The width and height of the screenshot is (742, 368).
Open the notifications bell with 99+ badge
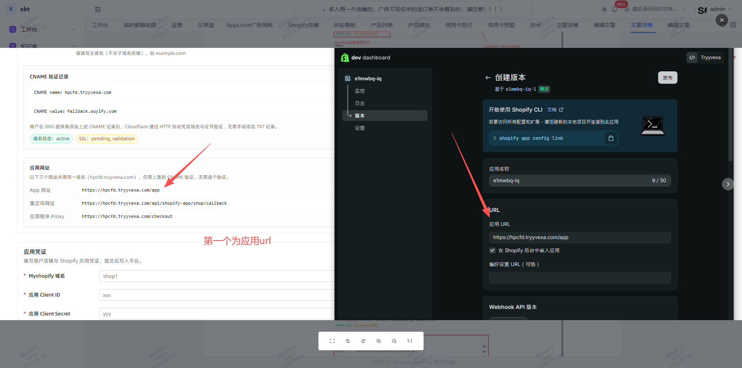coord(614,9)
